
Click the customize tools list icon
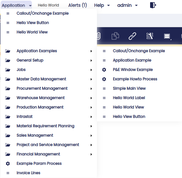point(149,36)
